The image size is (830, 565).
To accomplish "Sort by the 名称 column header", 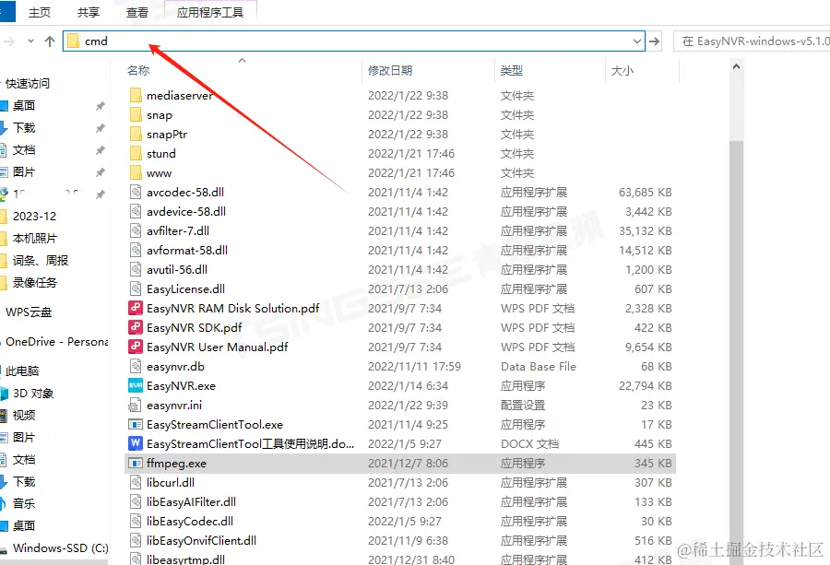I will pyautogui.click(x=138, y=70).
